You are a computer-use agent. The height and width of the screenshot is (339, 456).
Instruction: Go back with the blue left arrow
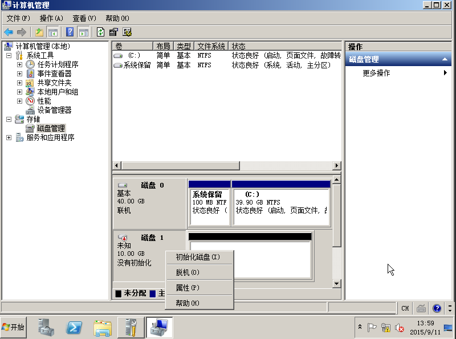click(x=9, y=32)
